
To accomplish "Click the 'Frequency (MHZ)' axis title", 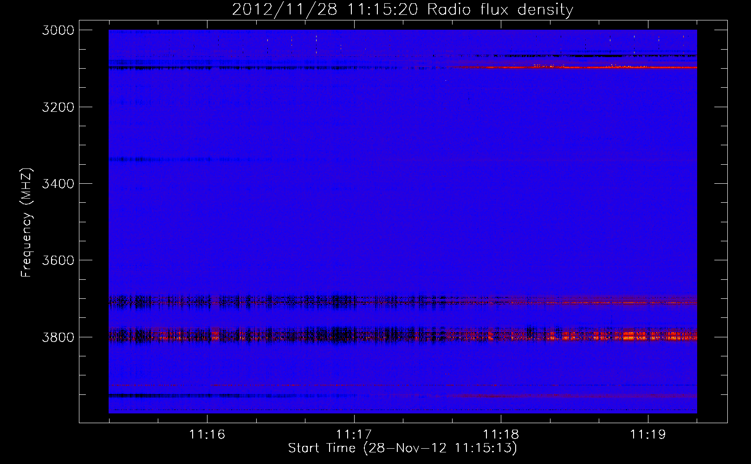I will [26, 222].
